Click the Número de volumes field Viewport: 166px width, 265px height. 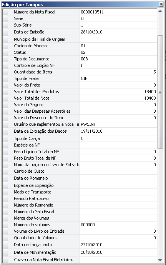(x=118, y=225)
